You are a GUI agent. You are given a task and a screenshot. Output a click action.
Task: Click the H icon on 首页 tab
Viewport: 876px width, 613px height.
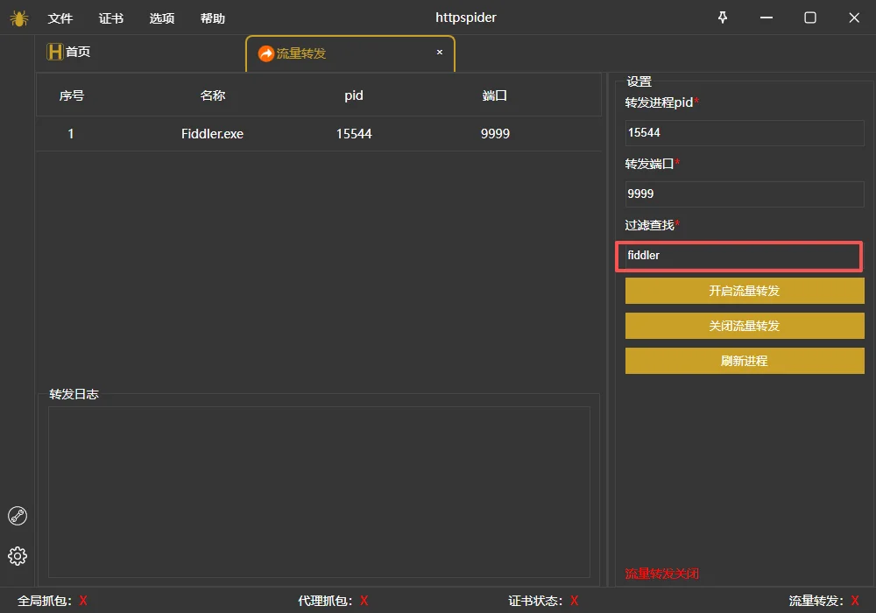tap(54, 52)
